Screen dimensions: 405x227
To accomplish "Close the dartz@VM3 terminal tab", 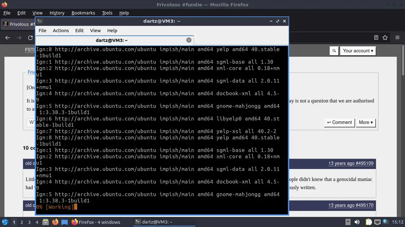I will 189,40.
